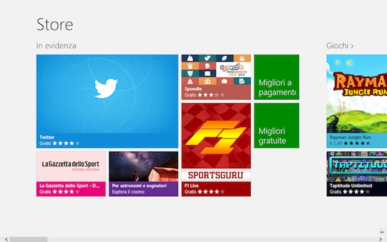This screenshot has width=387, height=242.
Task: Click the SPORTSGURU banner text
Action: pos(215,175)
